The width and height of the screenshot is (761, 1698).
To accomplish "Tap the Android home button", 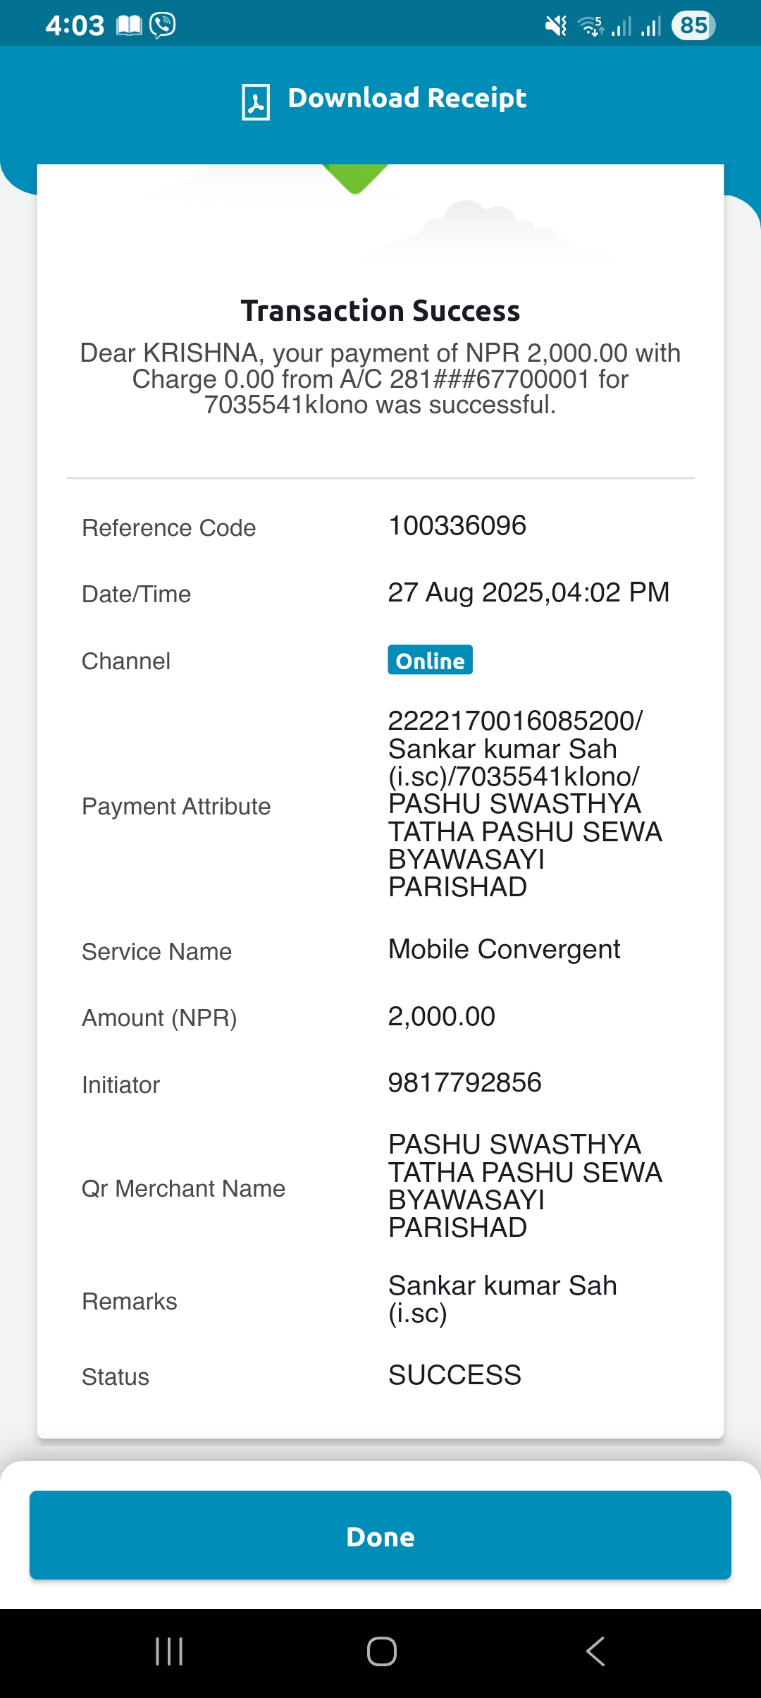I will click(381, 1651).
